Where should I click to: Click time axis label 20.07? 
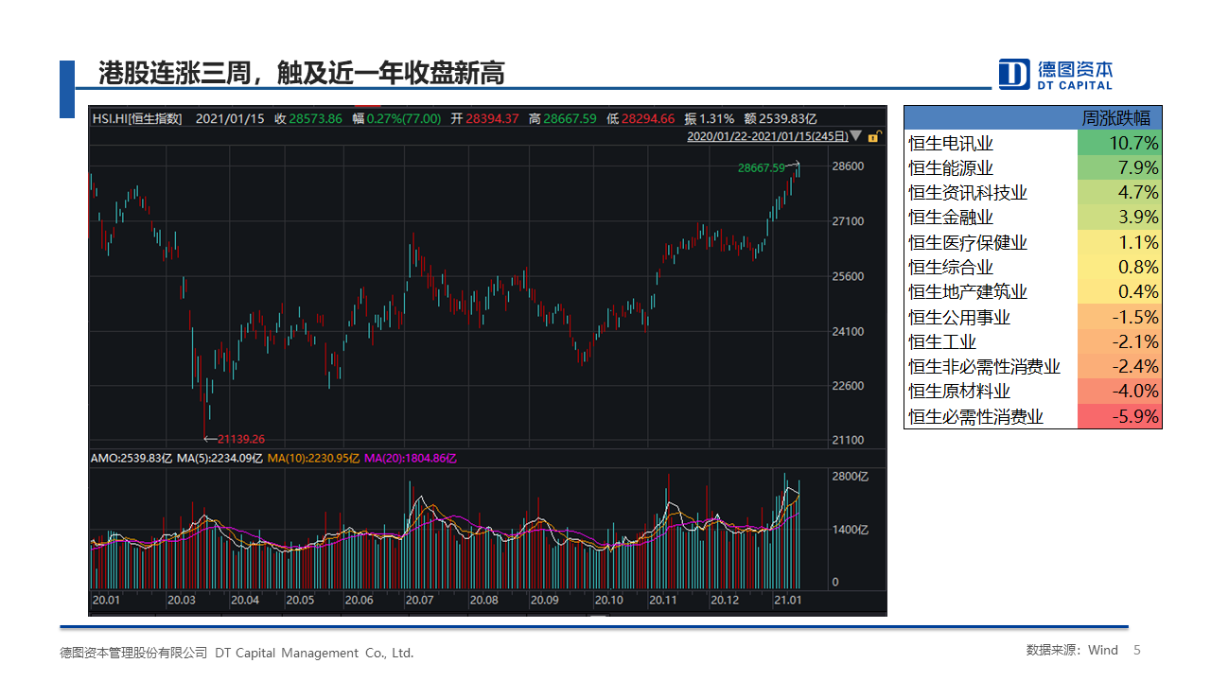419,600
